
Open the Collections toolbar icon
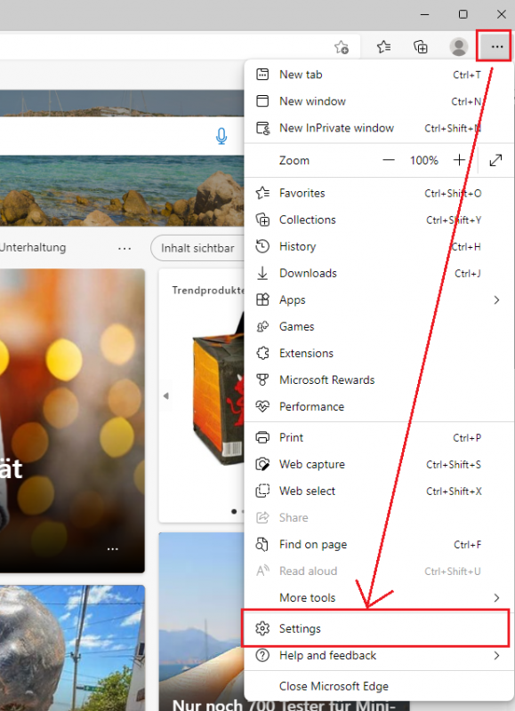(x=421, y=46)
